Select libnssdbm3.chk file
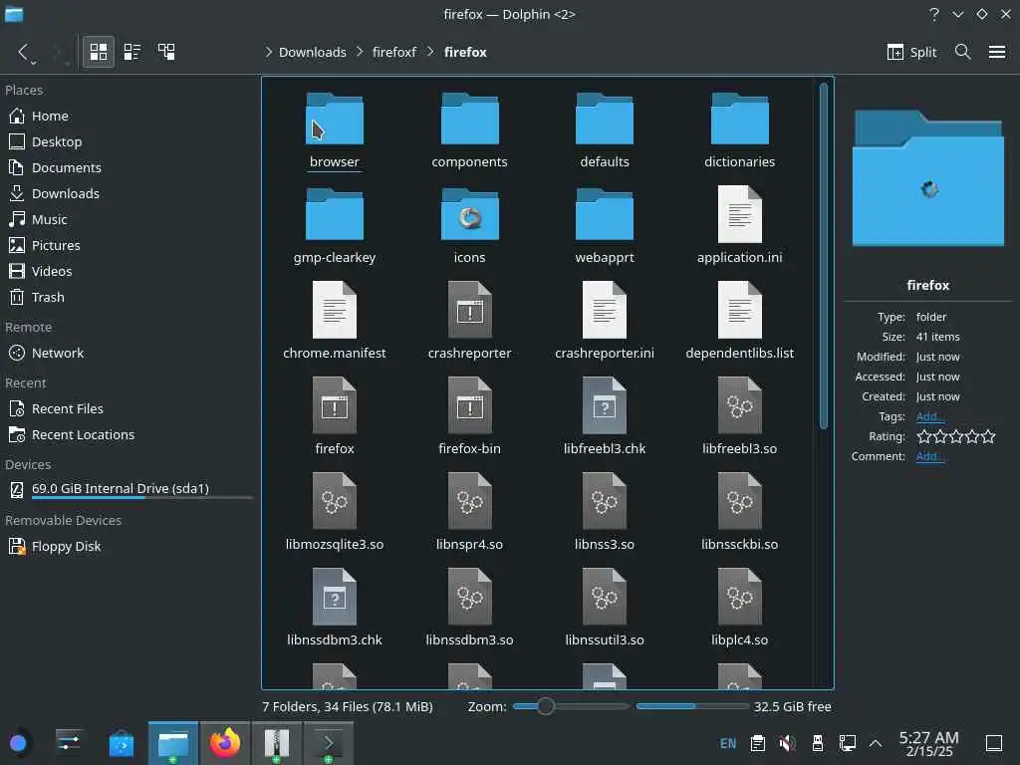The width and height of the screenshot is (1020, 765). (x=335, y=609)
